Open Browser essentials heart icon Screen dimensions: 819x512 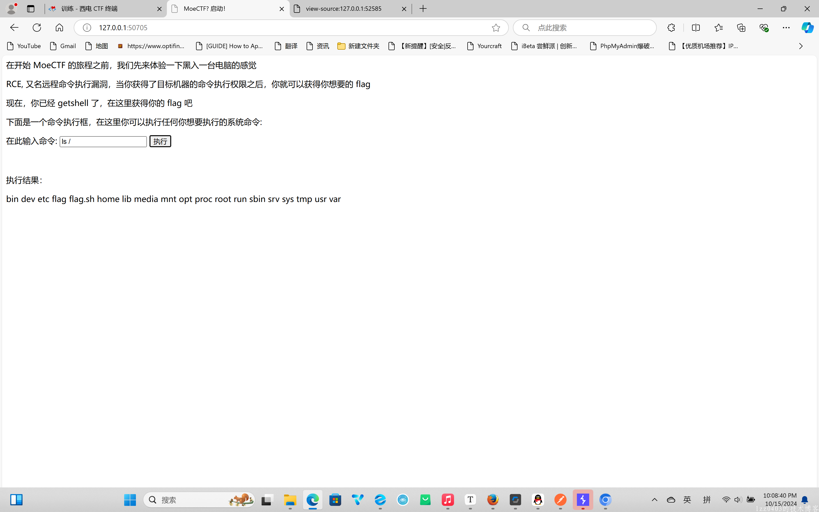(x=764, y=27)
